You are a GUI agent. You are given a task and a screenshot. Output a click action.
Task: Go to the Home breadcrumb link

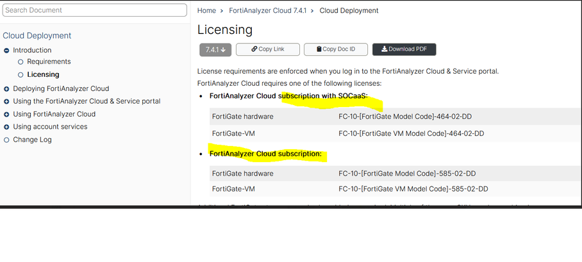(x=206, y=11)
